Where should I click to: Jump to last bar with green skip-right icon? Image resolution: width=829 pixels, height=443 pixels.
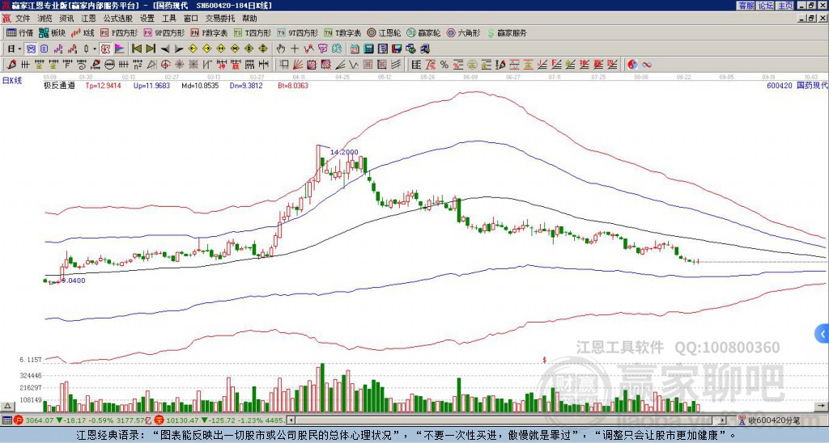point(151,49)
